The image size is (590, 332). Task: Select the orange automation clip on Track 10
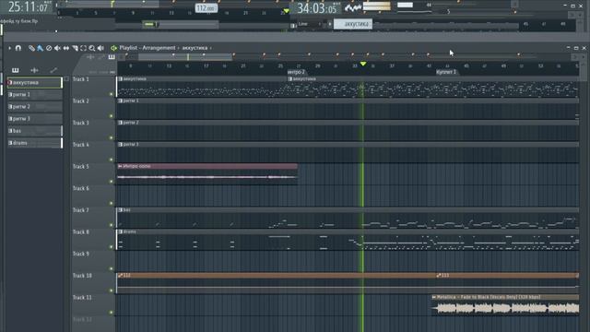click(277, 282)
